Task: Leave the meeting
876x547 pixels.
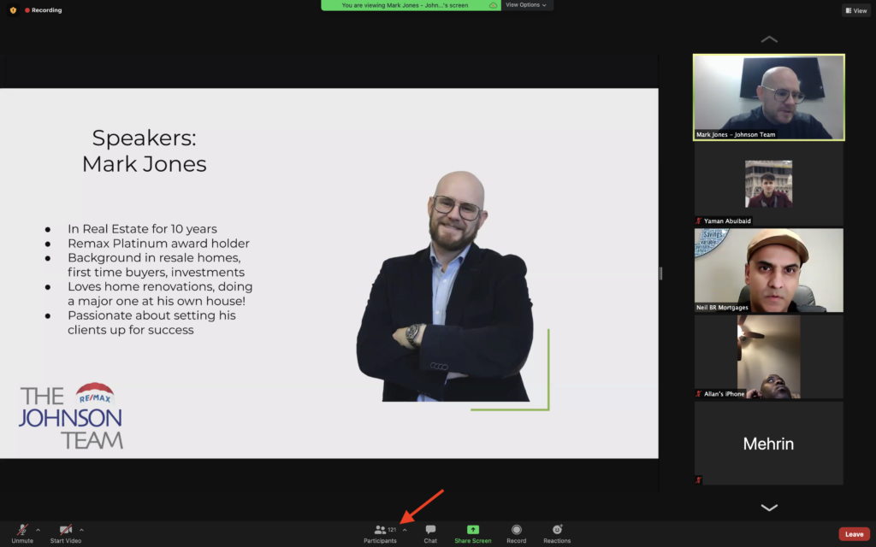Action: click(854, 534)
